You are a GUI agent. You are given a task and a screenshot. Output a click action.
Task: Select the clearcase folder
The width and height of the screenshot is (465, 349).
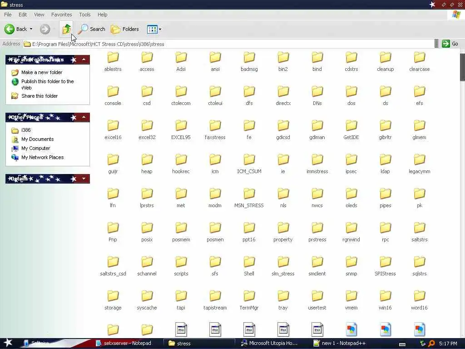pyautogui.click(x=419, y=62)
